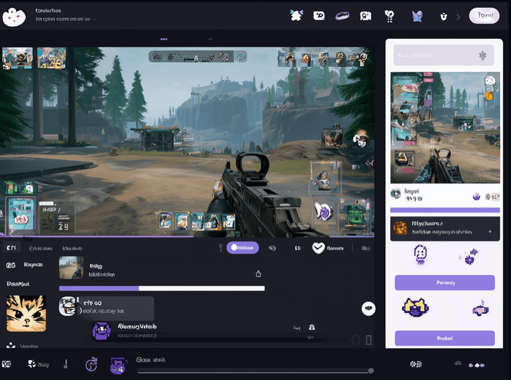This screenshot has width=511, height=380.
Task: Select the purple ring icon in header
Action: (x=342, y=15)
